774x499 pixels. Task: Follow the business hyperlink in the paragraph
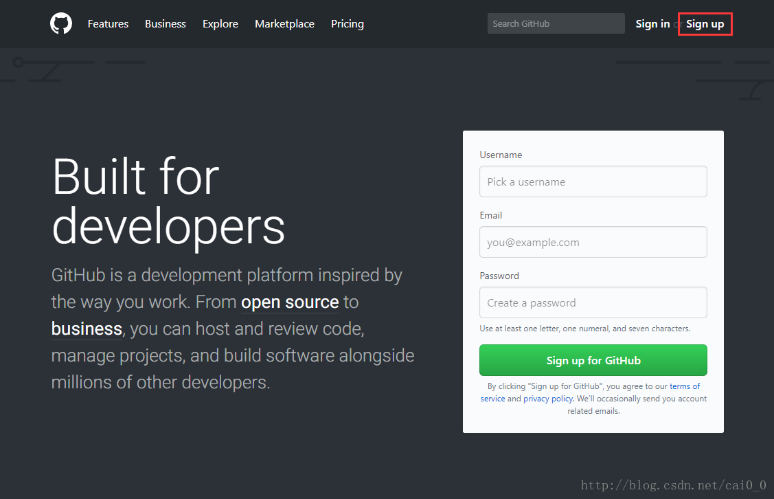click(86, 329)
